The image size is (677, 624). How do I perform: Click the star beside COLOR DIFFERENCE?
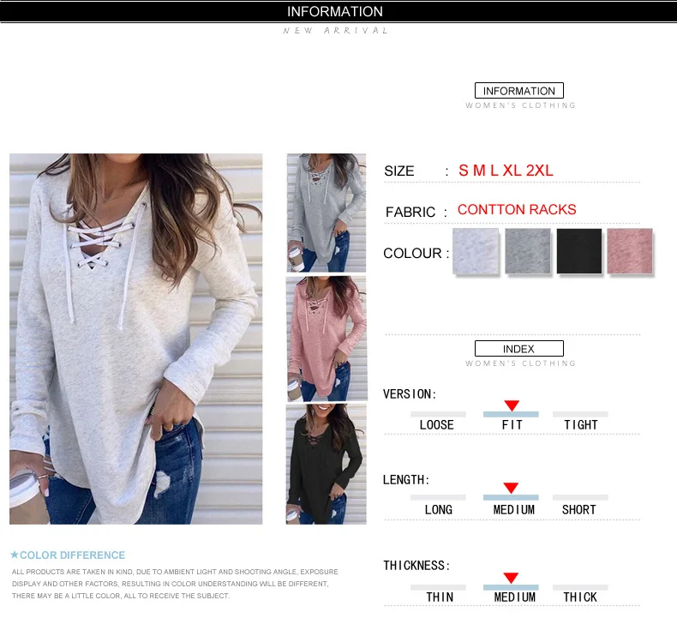[x=15, y=555]
